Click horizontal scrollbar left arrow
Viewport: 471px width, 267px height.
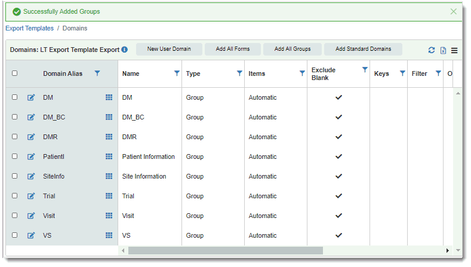click(x=123, y=250)
